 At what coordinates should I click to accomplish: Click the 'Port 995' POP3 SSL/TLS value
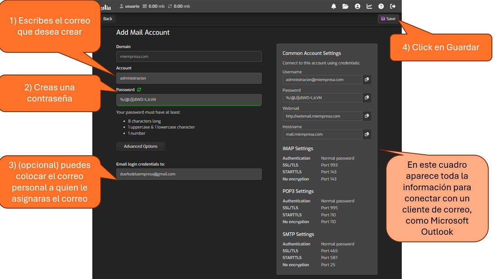pos(329,208)
